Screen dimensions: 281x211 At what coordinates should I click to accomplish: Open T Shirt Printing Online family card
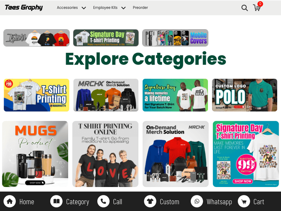coord(105,154)
